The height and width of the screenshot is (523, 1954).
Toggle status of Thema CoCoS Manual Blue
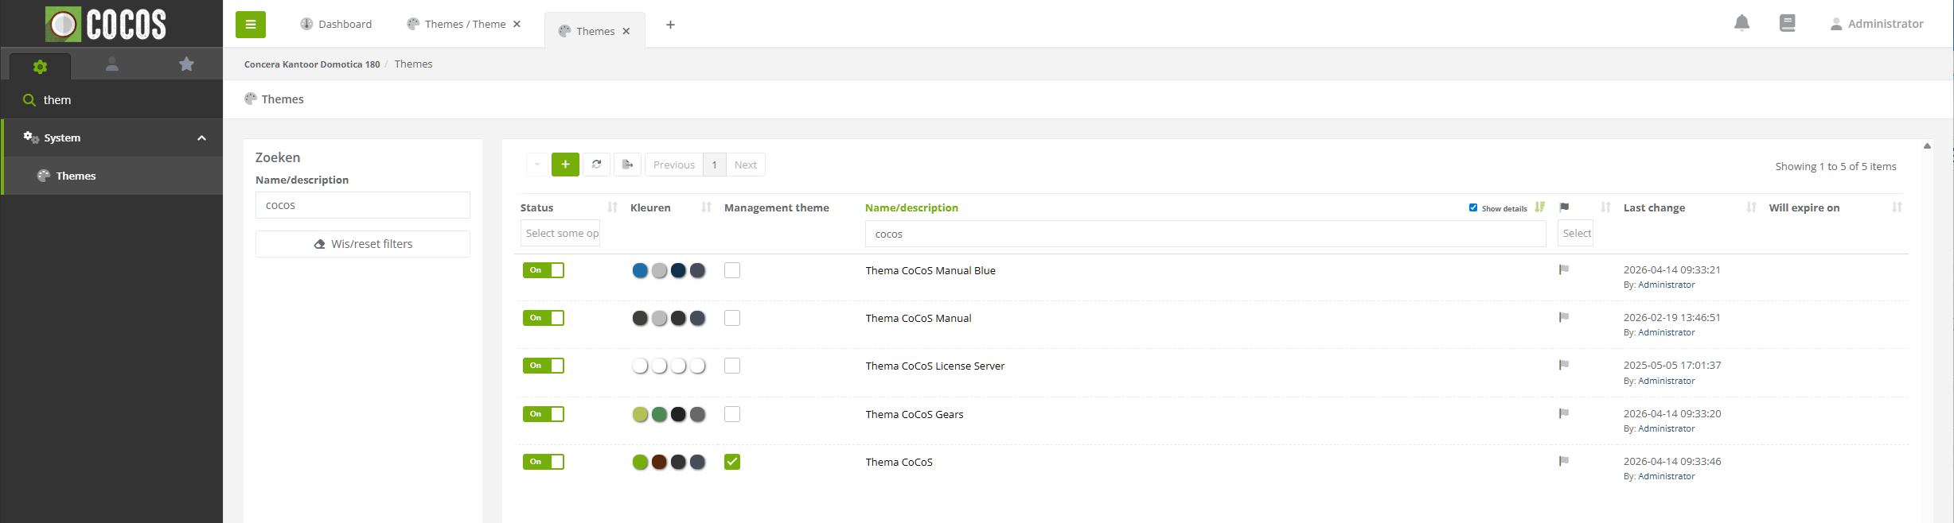(543, 270)
